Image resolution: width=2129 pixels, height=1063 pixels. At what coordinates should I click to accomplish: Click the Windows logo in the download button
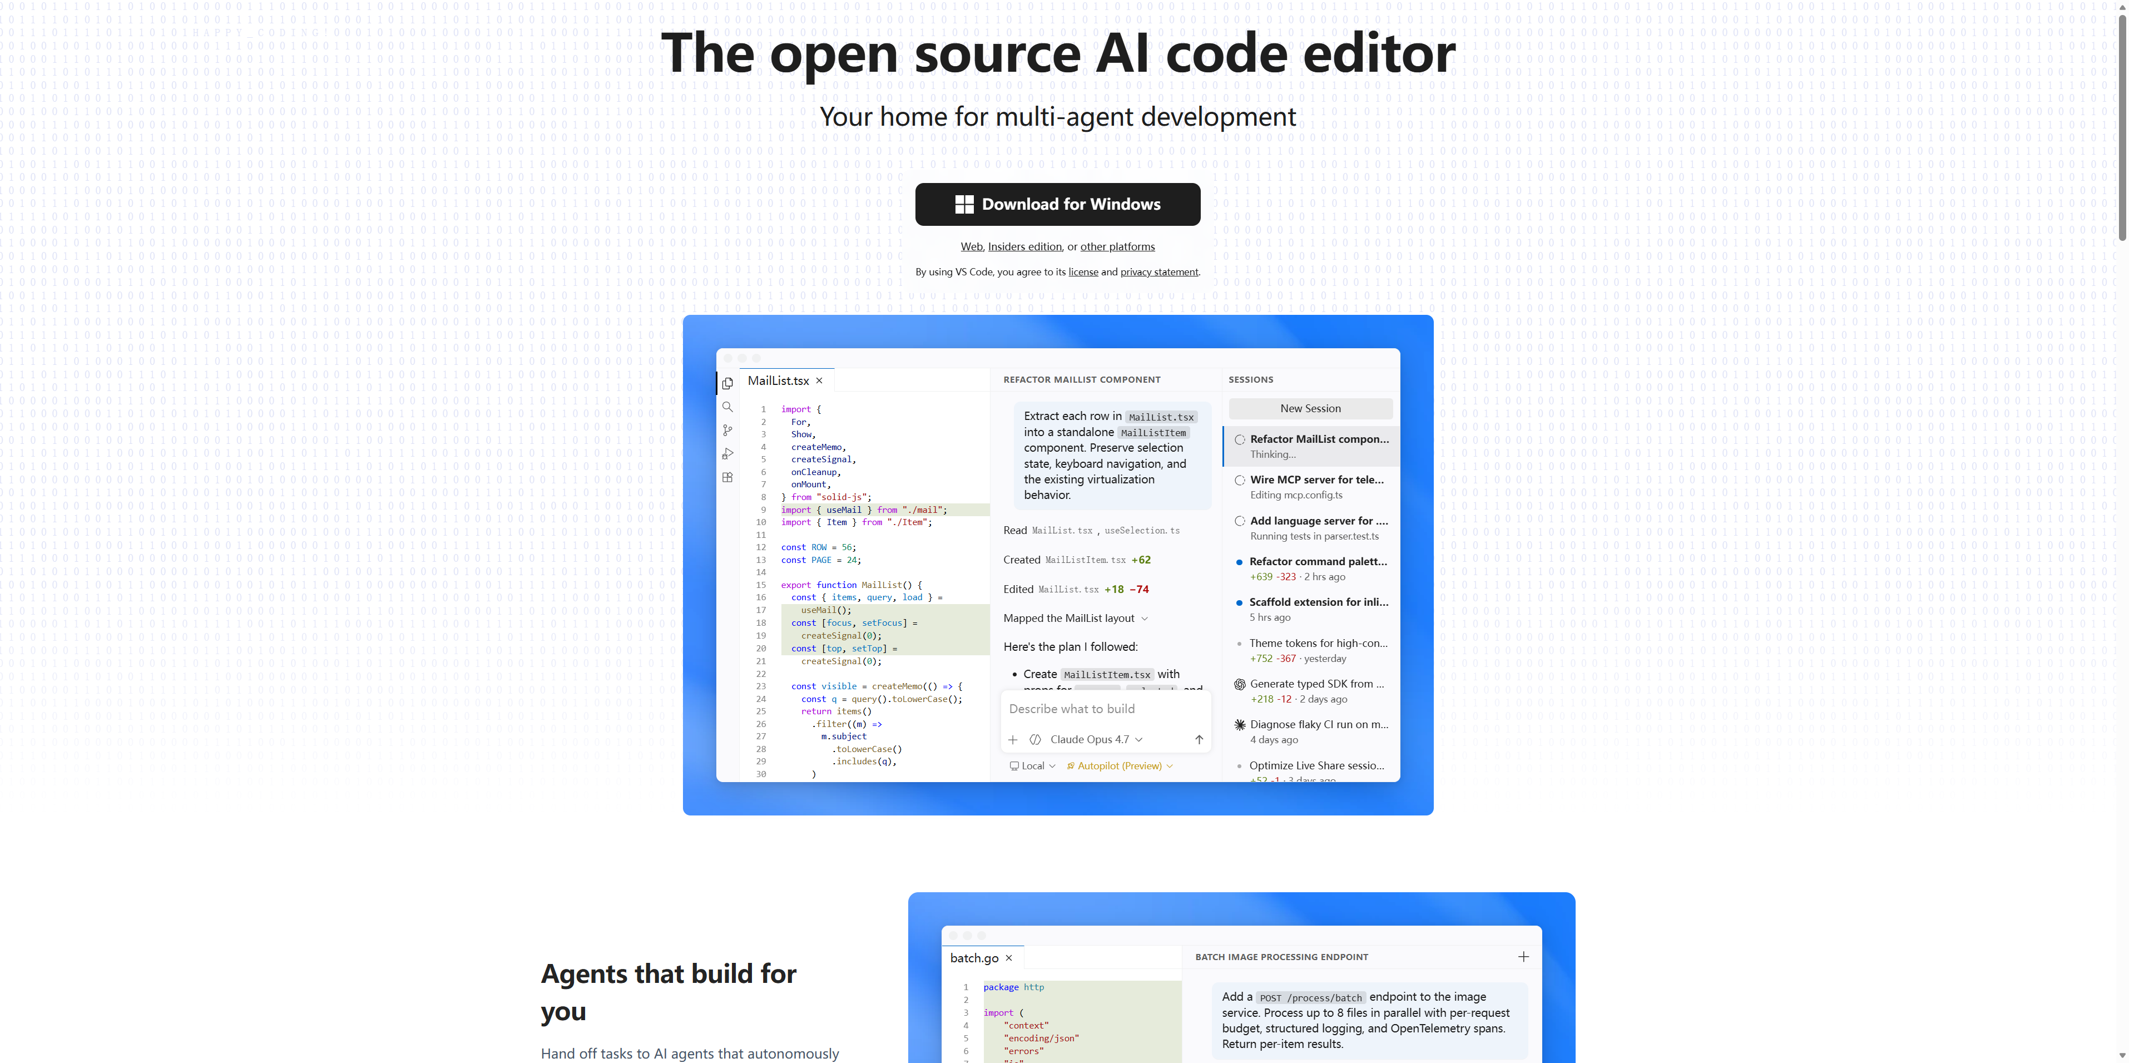[x=964, y=204]
